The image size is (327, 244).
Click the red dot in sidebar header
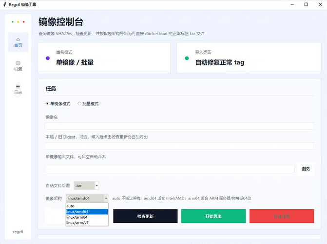pyautogui.click(x=23, y=22)
